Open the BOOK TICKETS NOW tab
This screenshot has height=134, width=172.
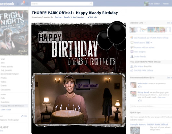point(10,74)
